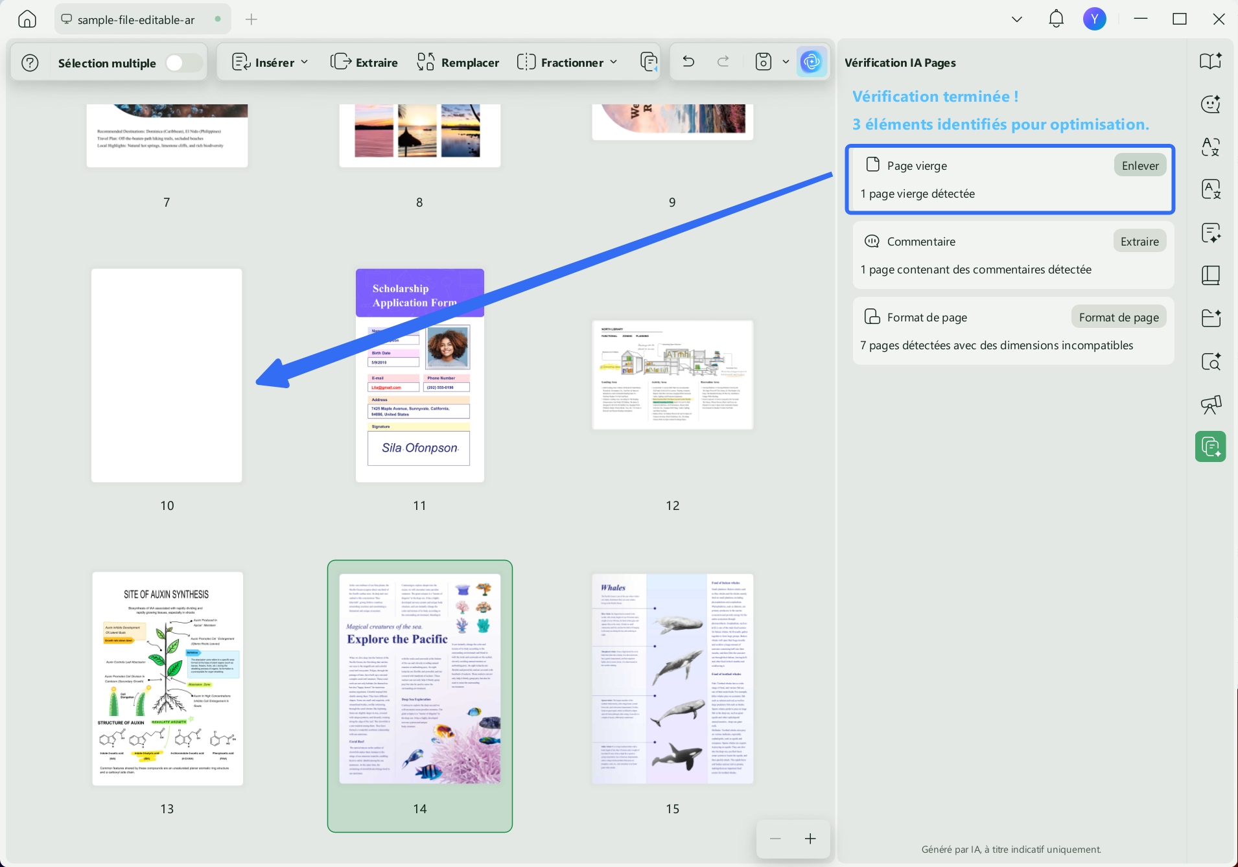The height and width of the screenshot is (867, 1238).
Task: Select the Page vierge result card
Action: pyautogui.click(x=1010, y=179)
